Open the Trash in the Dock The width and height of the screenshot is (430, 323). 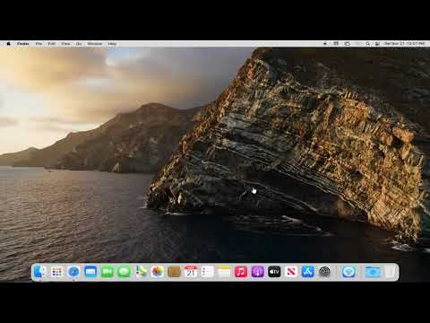click(390, 272)
